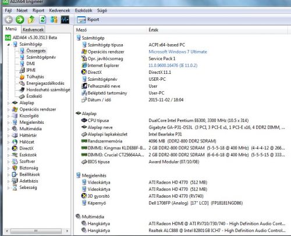
Task: Click the Opr. javítócsomag row icon
Action: point(84,58)
